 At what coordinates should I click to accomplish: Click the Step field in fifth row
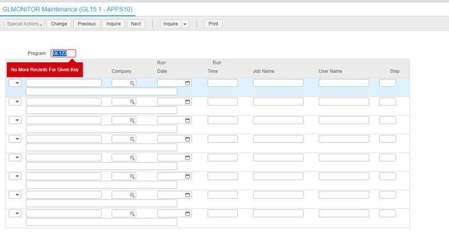(x=388, y=158)
